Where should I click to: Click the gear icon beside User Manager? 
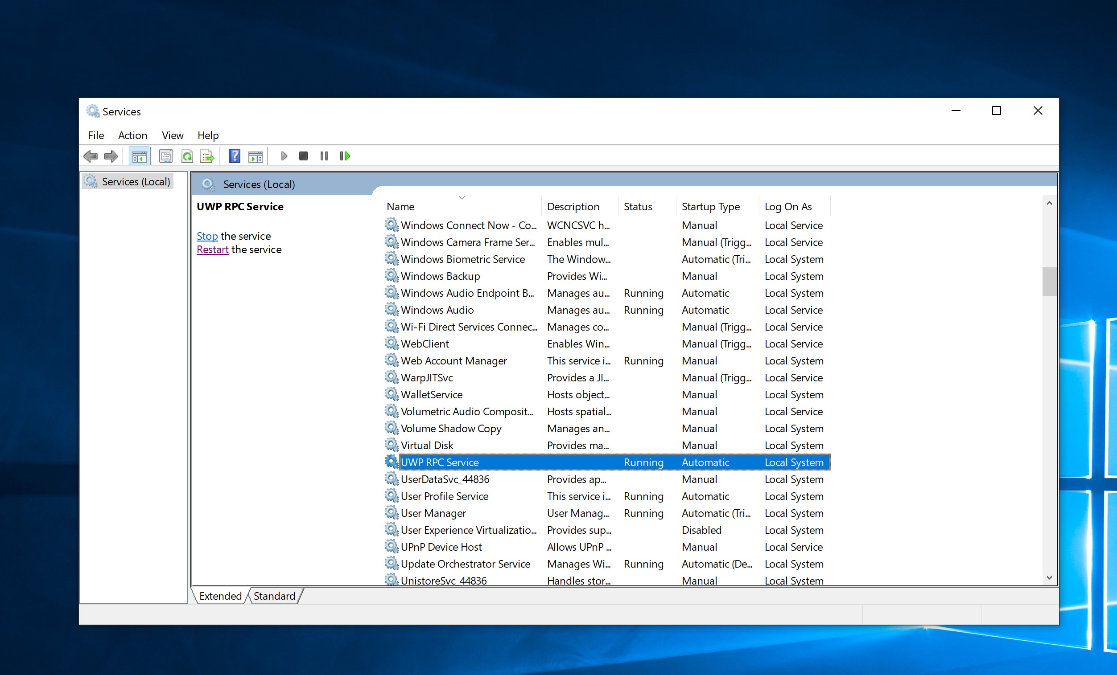[392, 512]
